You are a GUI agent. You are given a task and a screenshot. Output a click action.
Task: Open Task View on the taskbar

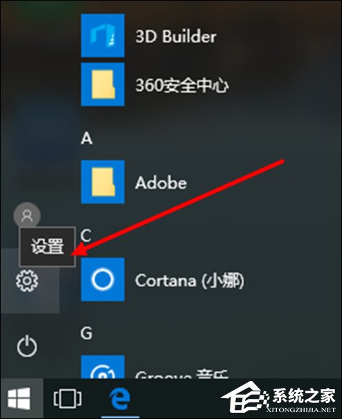point(67,398)
